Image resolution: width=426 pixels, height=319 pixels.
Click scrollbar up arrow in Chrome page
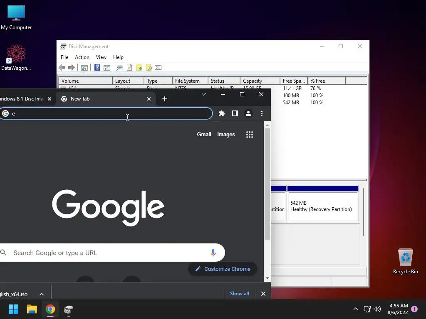point(267,125)
